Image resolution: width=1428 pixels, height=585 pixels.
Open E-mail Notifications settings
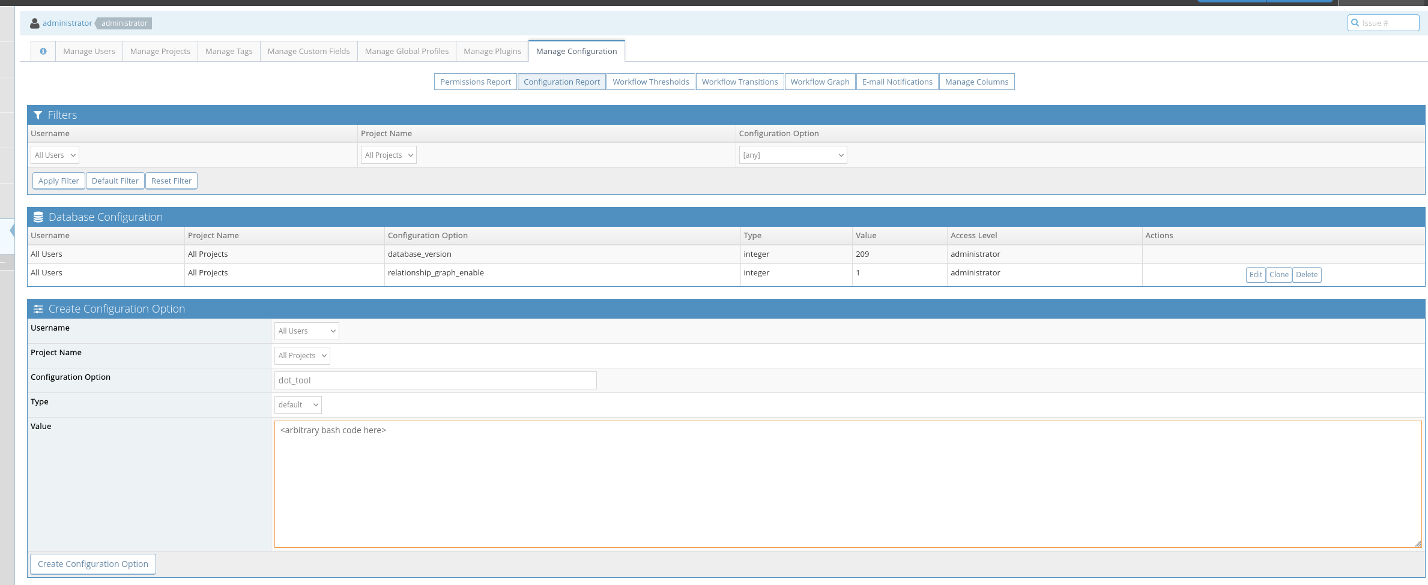coord(897,82)
